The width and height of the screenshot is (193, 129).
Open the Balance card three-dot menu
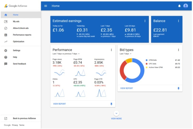pyautogui.click(x=178, y=21)
